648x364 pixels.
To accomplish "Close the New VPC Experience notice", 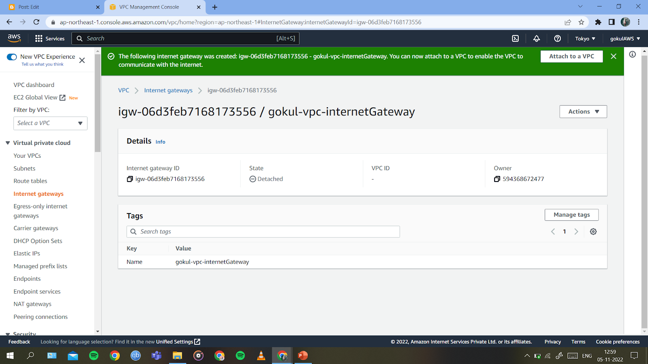I will click(82, 60).
